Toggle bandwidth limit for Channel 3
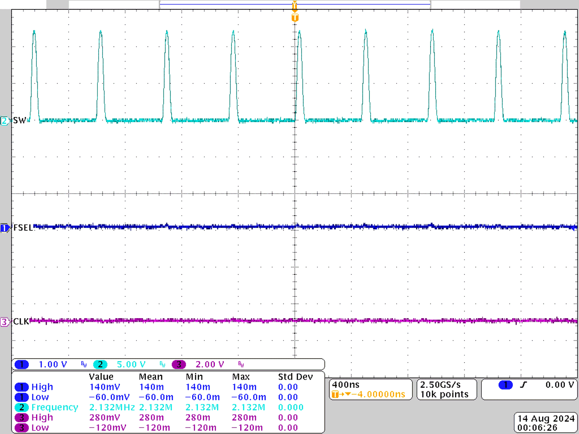Screen dimensions: 579x434 (x=240, y=364)
